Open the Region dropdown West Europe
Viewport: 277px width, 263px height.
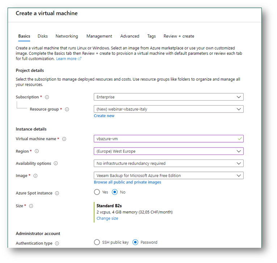(168, 151)
